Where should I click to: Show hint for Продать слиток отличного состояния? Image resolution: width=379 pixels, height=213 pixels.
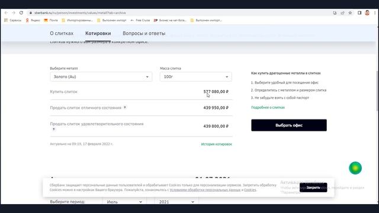(x=125, y=108)
